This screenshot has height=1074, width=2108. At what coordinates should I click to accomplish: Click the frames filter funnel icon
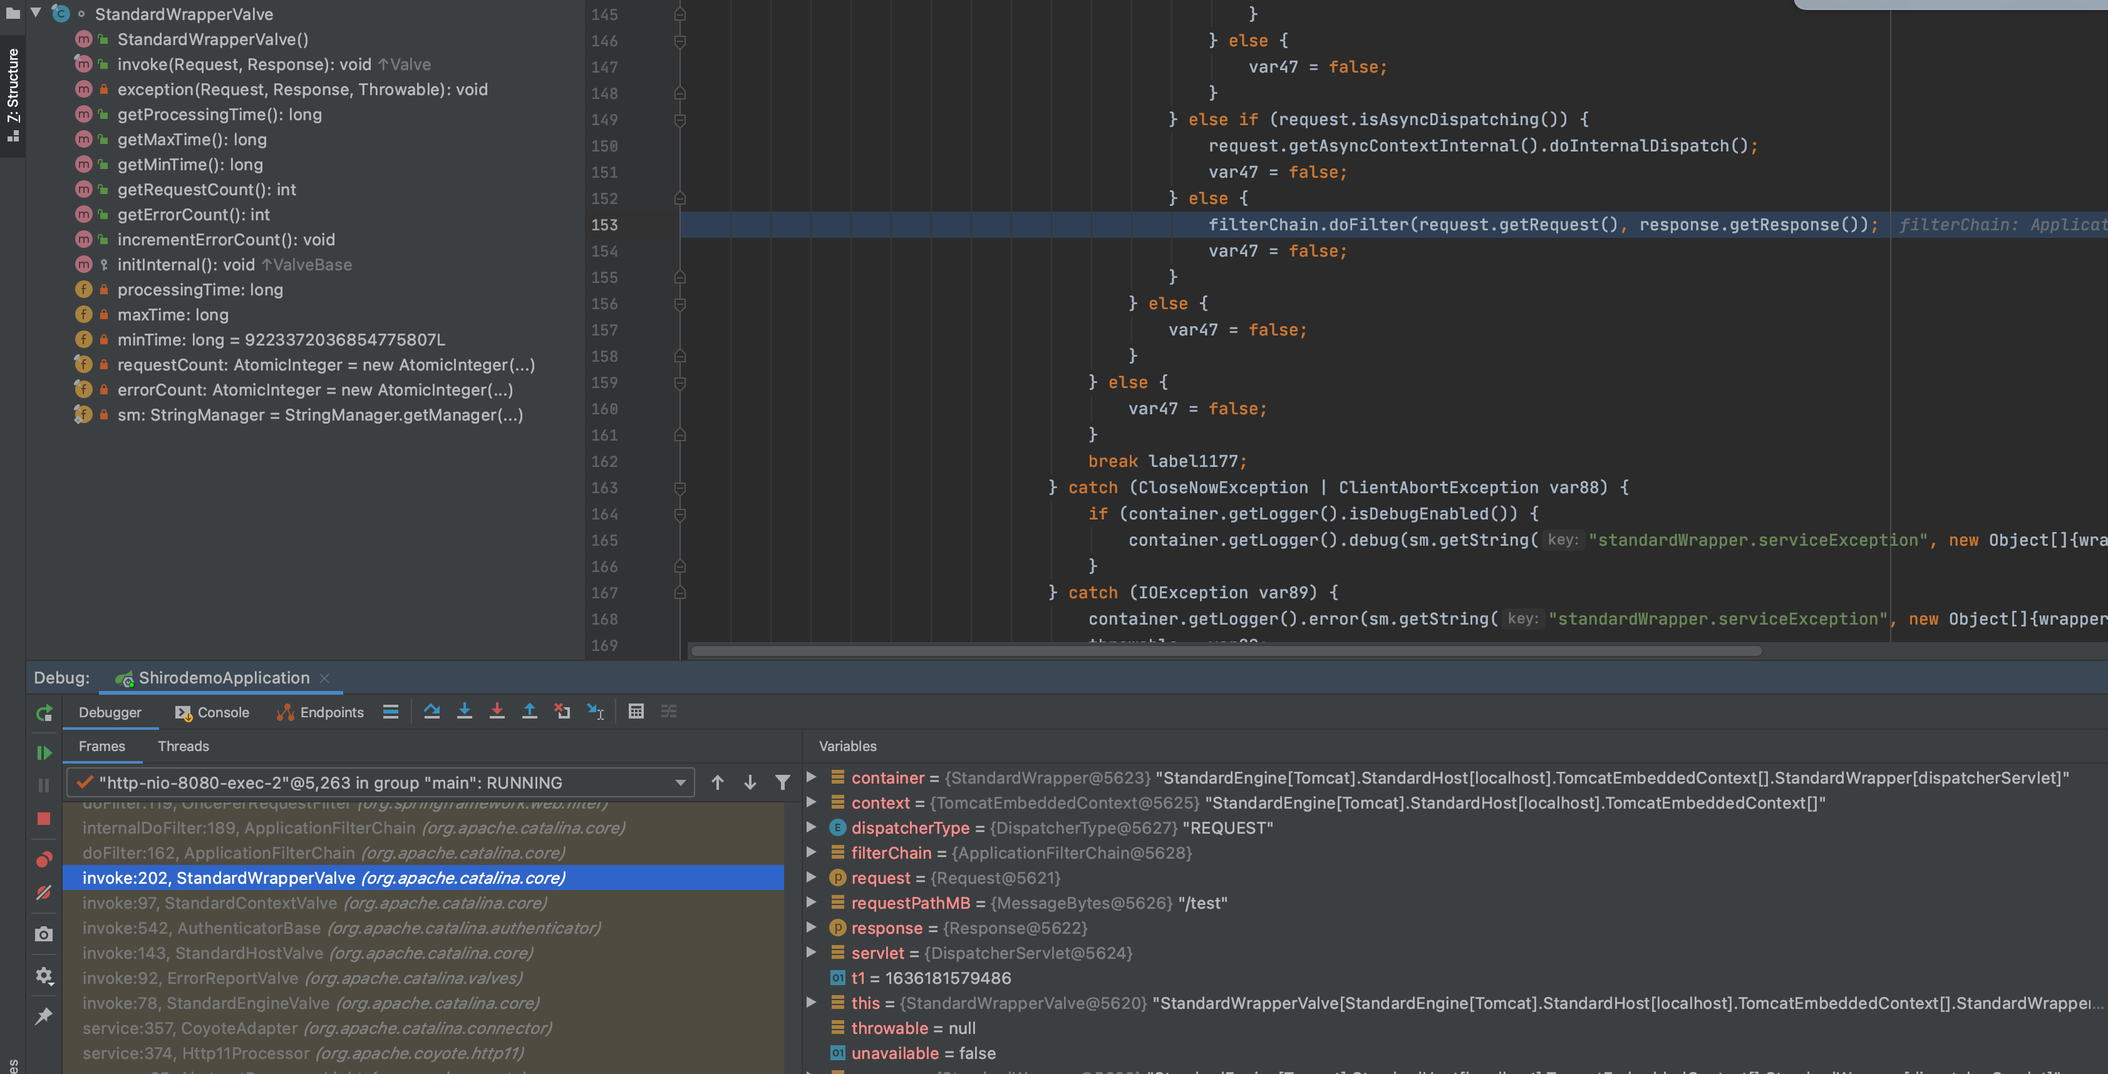pos(782,783)
